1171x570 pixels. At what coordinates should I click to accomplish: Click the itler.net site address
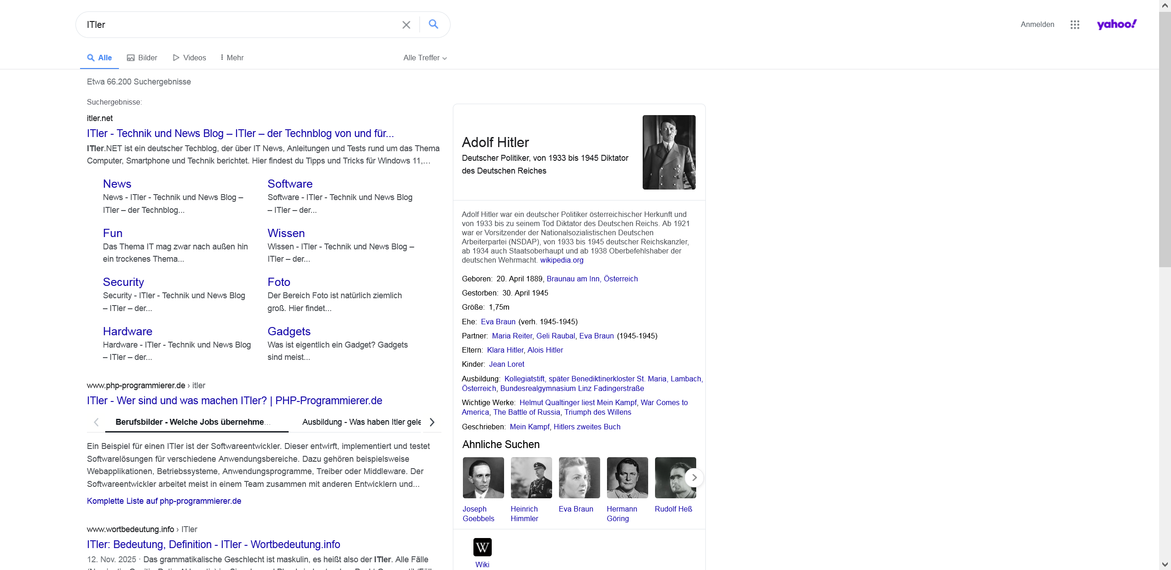[x=100, y=118]
